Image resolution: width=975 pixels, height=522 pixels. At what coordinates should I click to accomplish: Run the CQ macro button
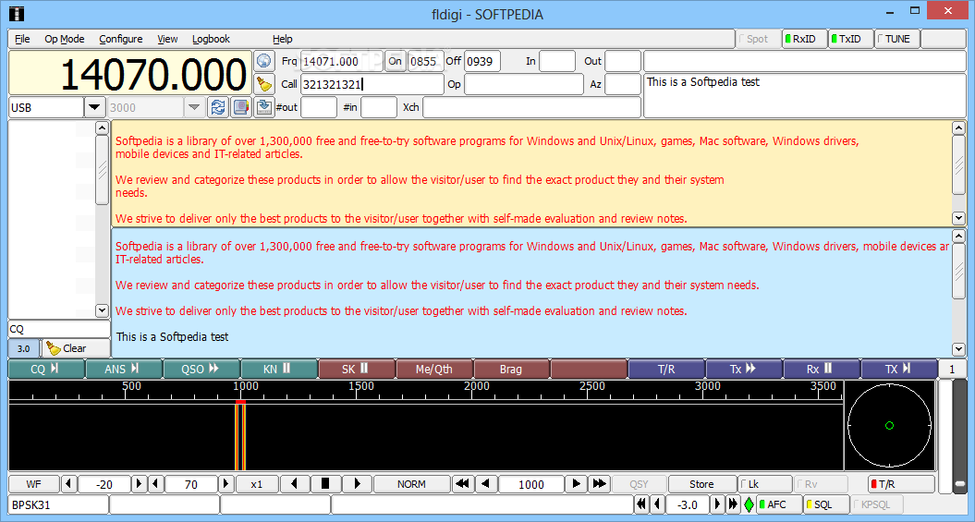(46, 370)
